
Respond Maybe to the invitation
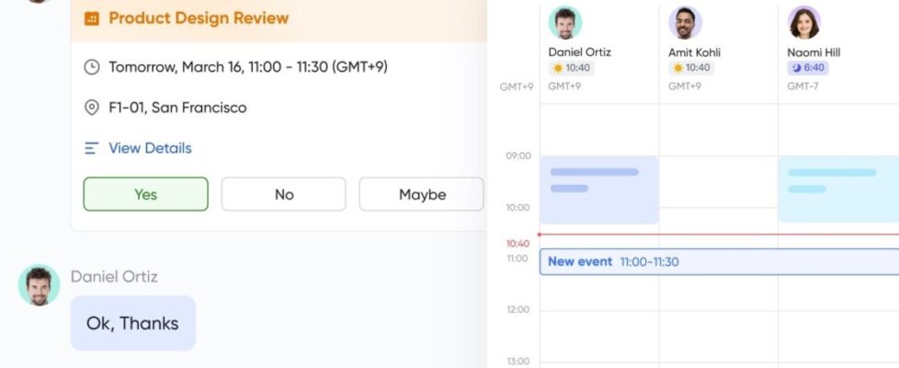pyautogui.click(x=422, y=194)
